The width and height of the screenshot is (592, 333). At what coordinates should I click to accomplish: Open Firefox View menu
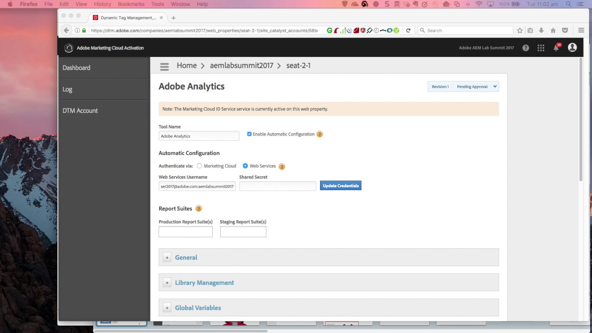coord(81,4)
